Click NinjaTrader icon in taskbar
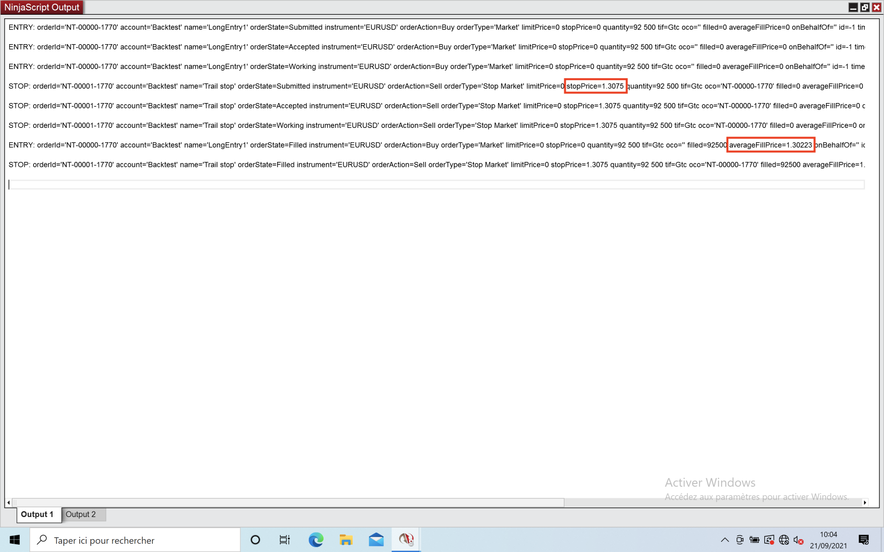The width and height of the screenshot is (884, 552). pyautogui.click(x=406, y=540)
